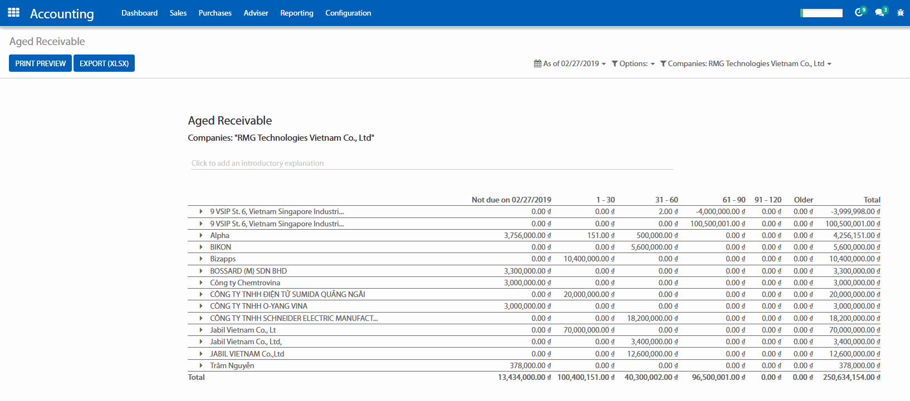Go to the Purchases menu

click(x=215, y=13)
